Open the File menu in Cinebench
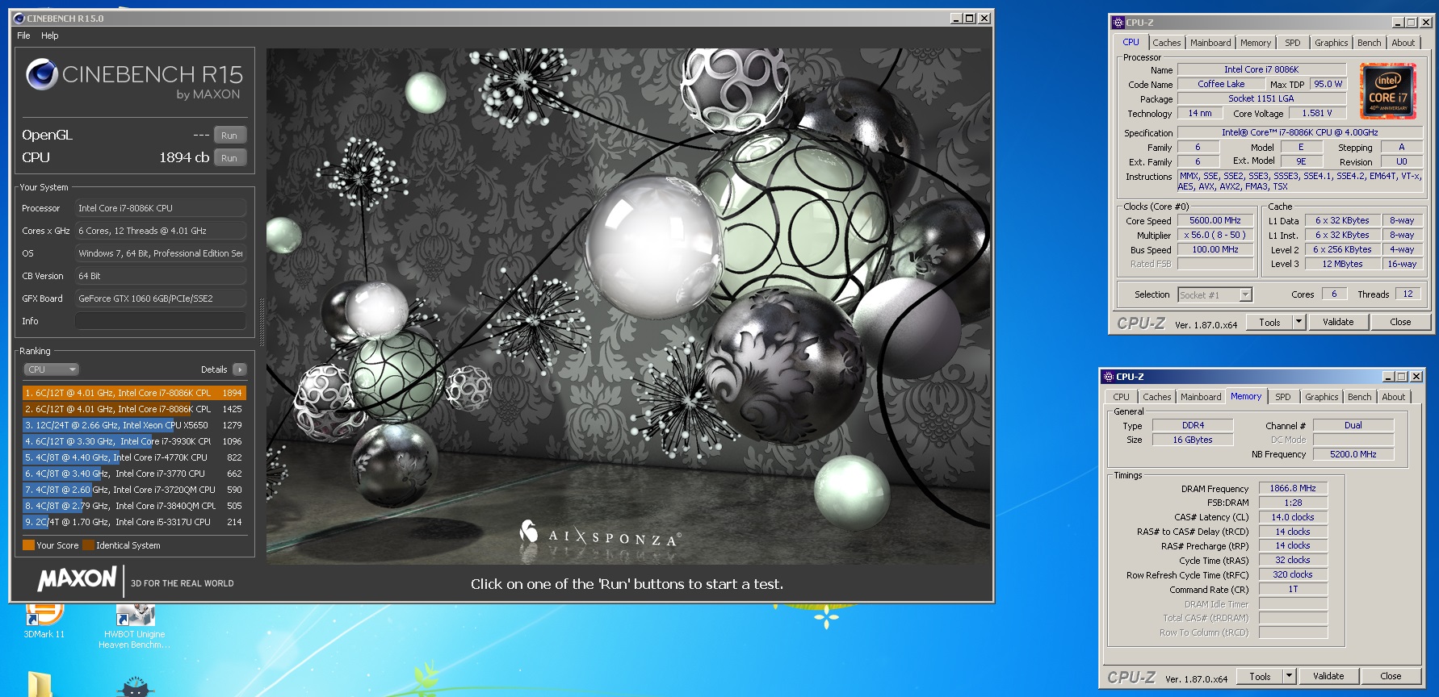 pyautogui.click(x=23, y=35)
